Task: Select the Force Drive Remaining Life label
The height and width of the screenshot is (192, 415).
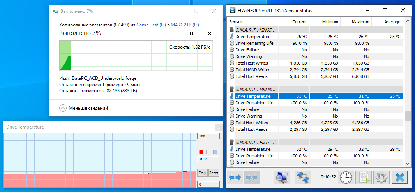Action: click(254, 156)
